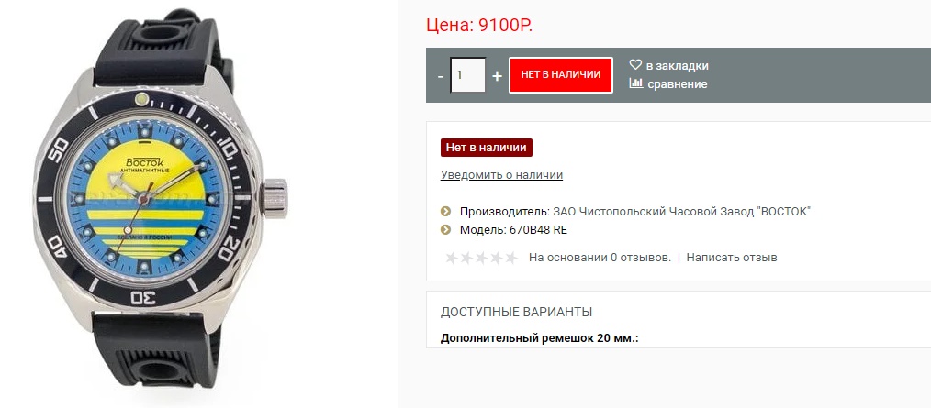
Task: Click the bar chart comparison icon
Action: click(636, 83)
